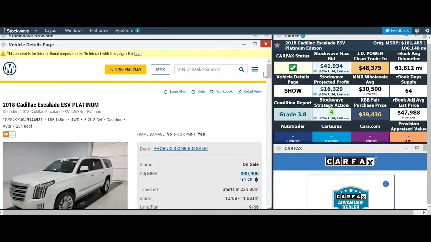This screenshot has height=242, width=431.
Task: Open the AppStore menu
Action: coord(124,30)
